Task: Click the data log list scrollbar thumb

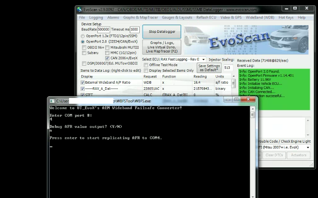Action: coord(234,83)
